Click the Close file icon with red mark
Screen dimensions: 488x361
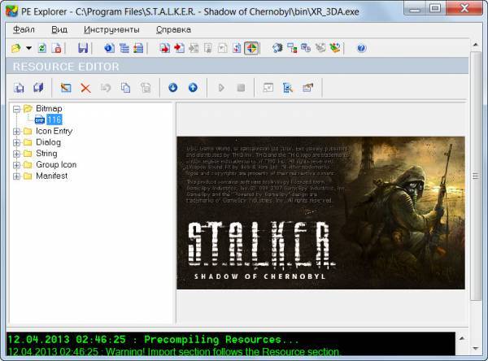click(57, 48)
